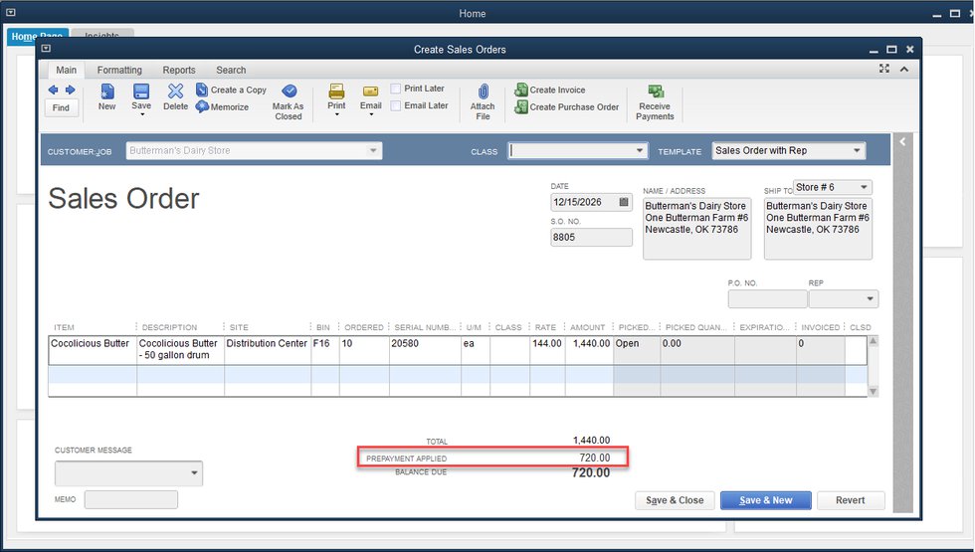The width and height of the screenshot is (975, 552).
Task: Open the Template dropdown list
Action: pyautogui.click(x=857, y=151)
